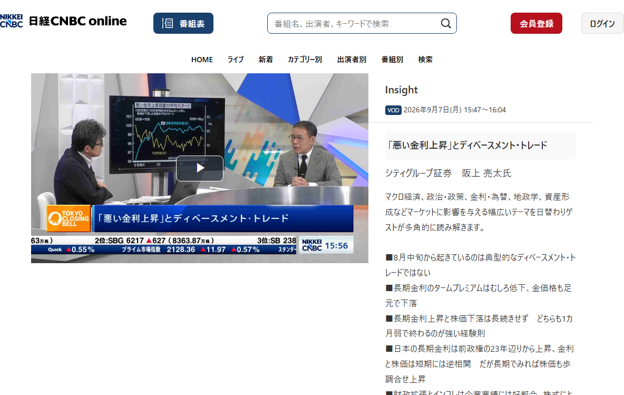This screenshot has height=395, width=624.
Task: Select the Insight program title
Action: (401, 90)
